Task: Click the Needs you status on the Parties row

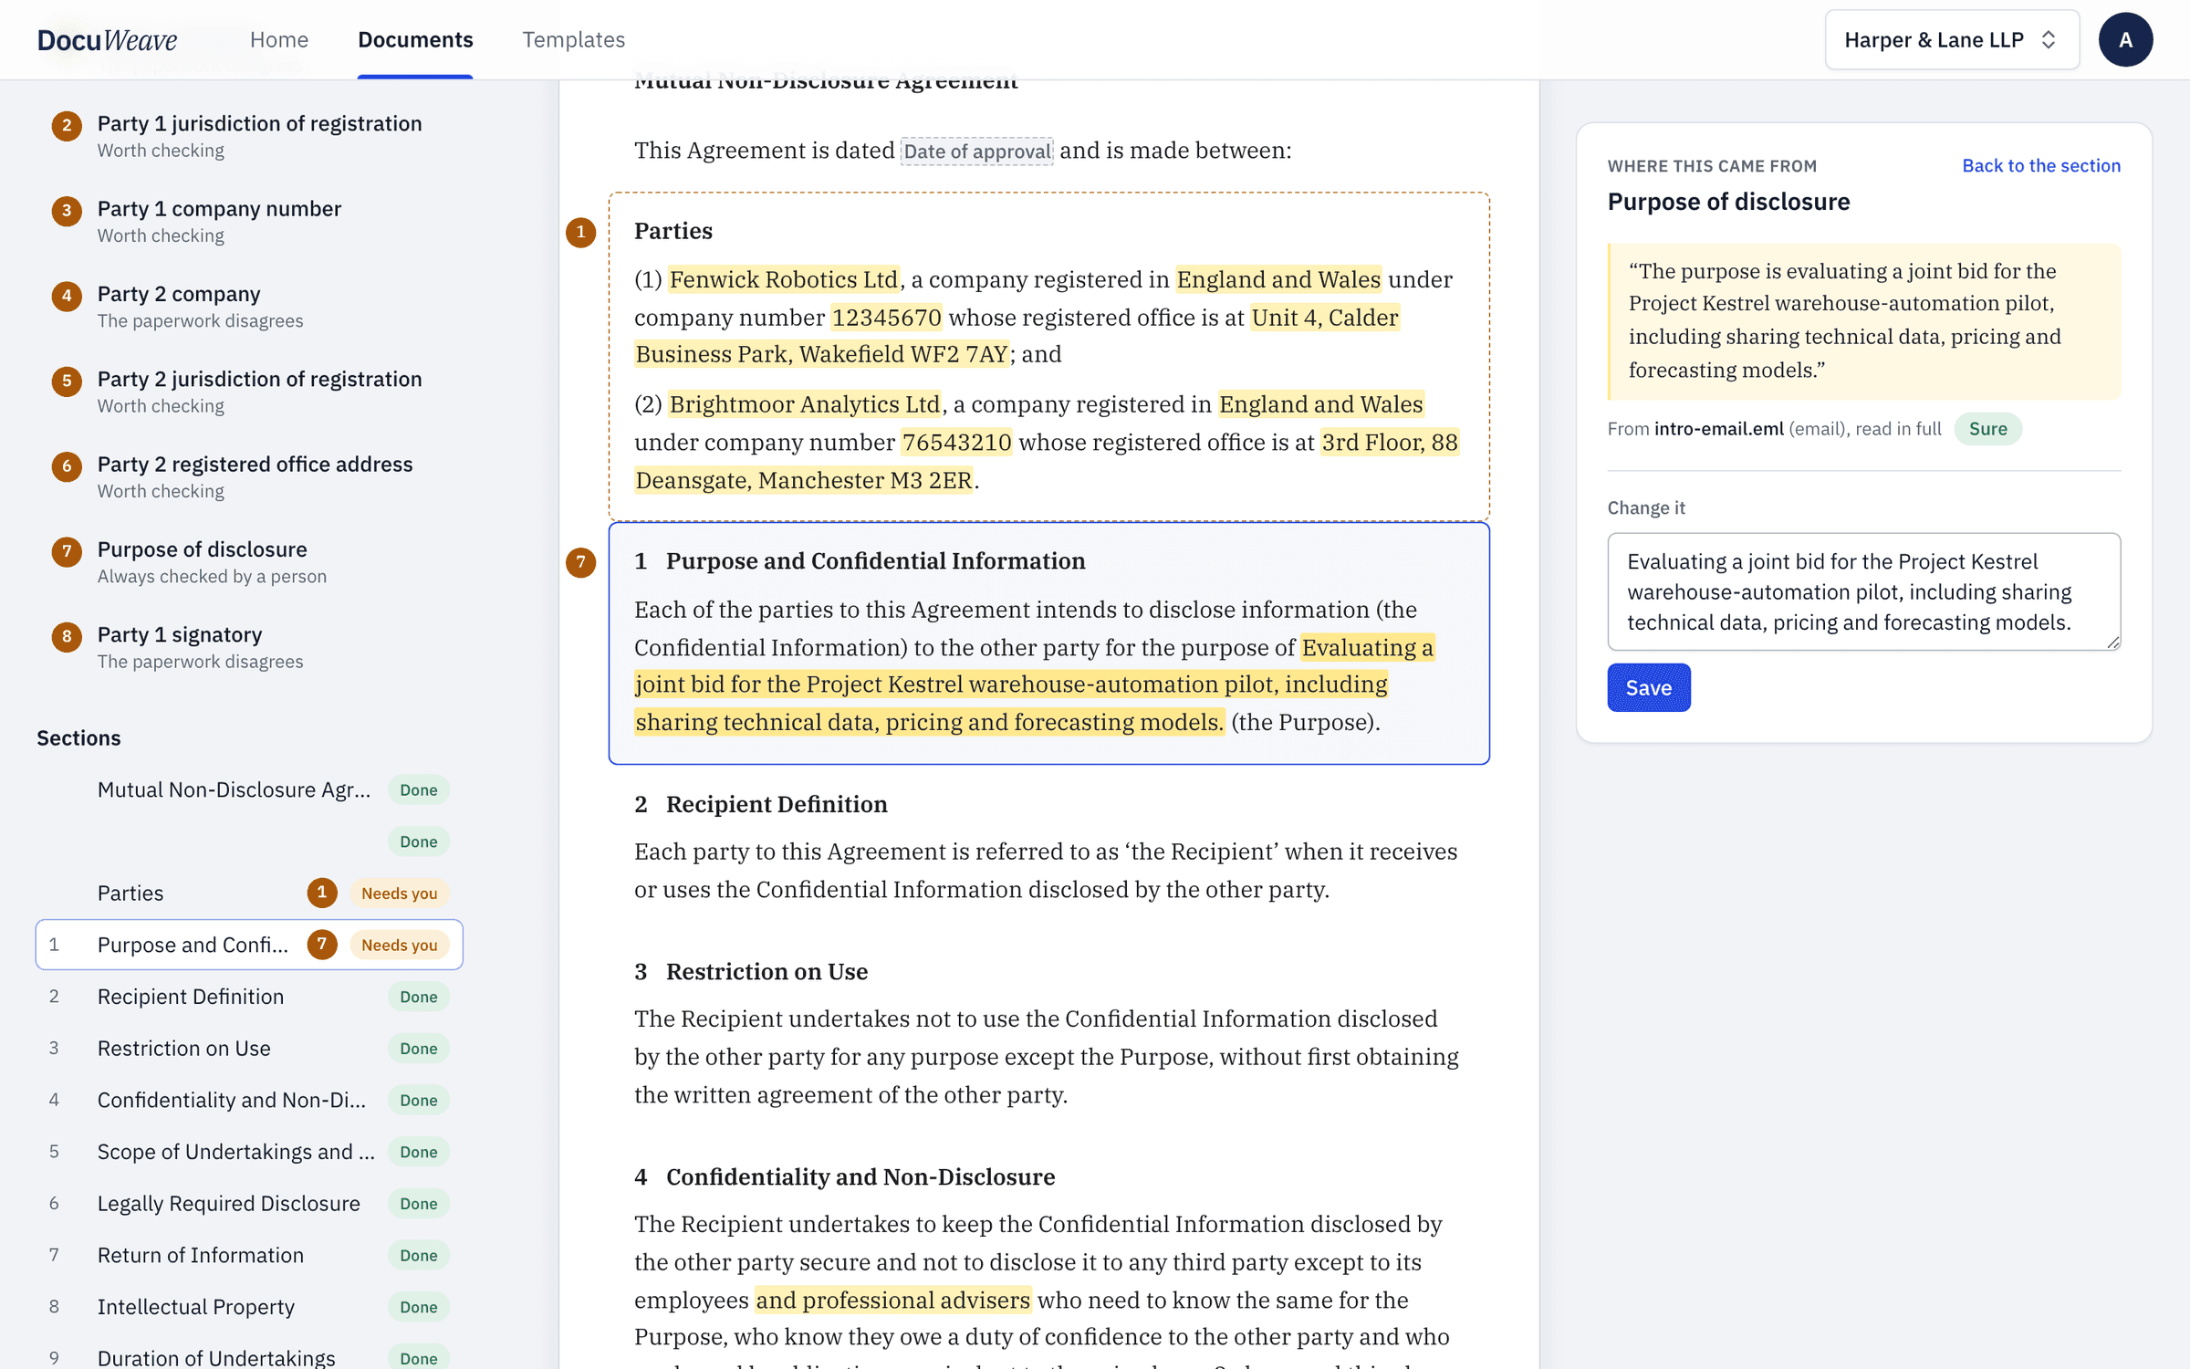Action: (x=399, y=893)
